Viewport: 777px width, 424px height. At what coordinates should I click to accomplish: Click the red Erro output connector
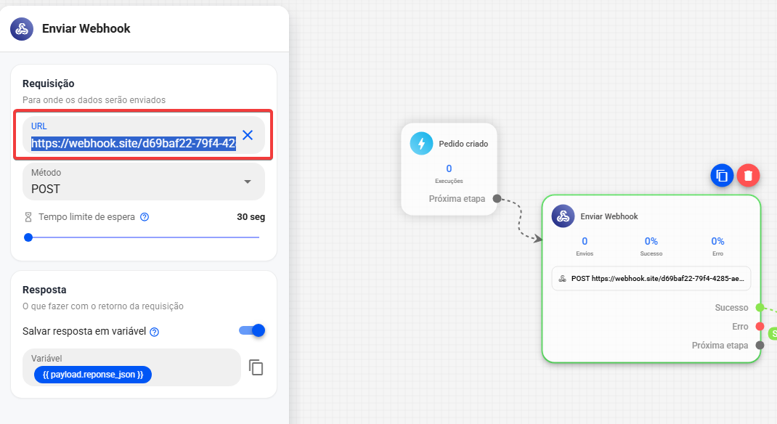pyautogui.click(x=760, y=327)
